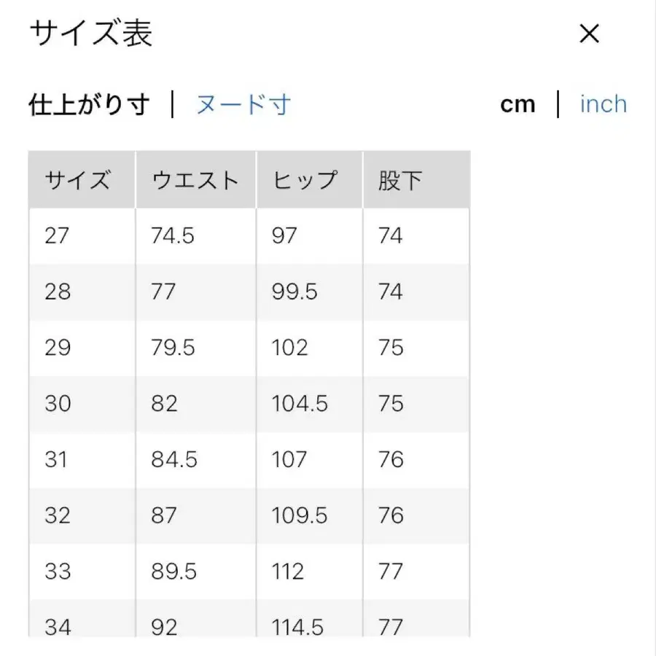Switch to the ヌード寸 measurements tab
This screenshot has height=656, width=656.
coord(241,104)
